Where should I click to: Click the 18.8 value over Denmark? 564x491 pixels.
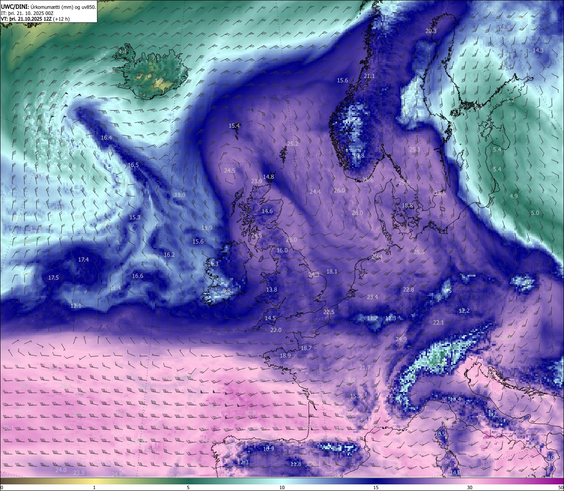click(x=408, y=206)
